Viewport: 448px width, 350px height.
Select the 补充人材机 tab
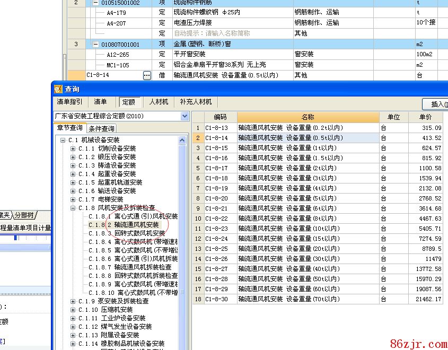point(196,102)
